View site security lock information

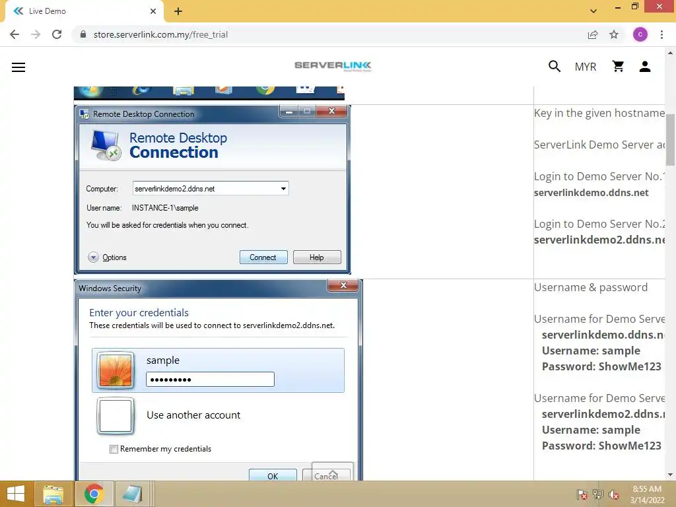tap(83, 34)
